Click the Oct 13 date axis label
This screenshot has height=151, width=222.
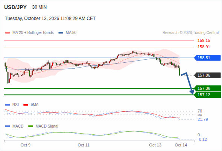click(x=155, y=145)
